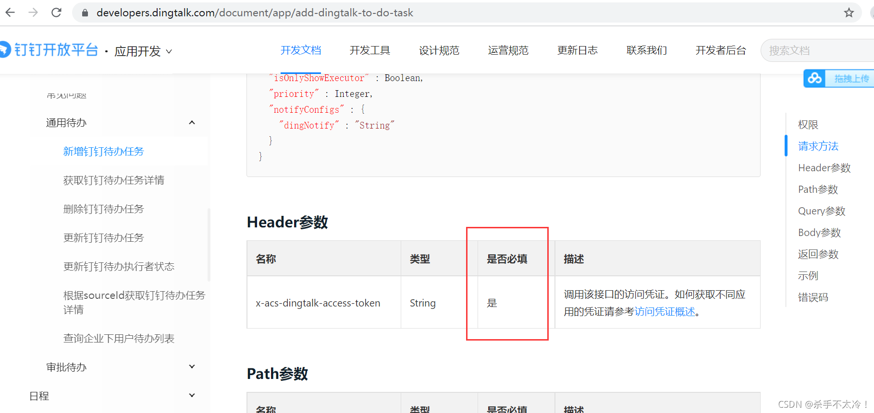Screen dimensions: 874x413
Task: Click the DingTalk open platform logo
Action: tap(49, 50)
